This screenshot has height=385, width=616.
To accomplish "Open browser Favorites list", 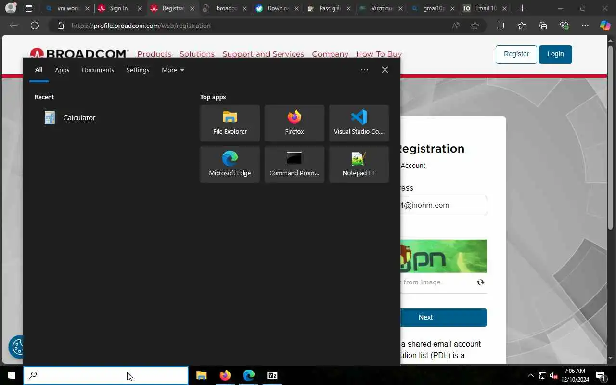I will 522,26.
